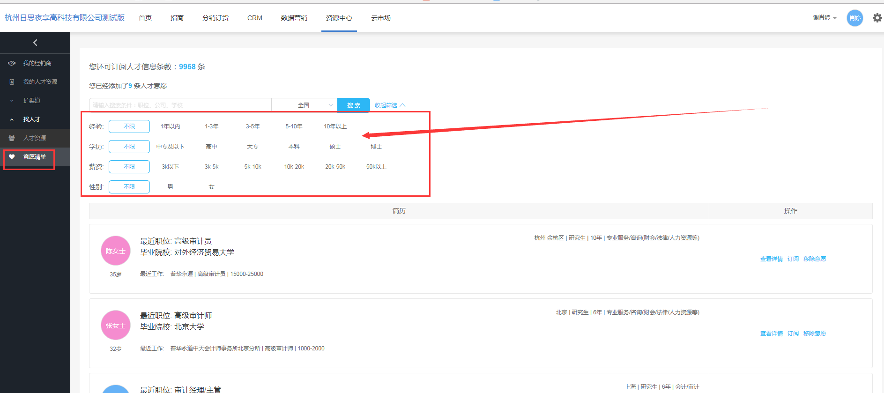
Task: Switch to the 数据营销 tab
Action: coord(294,18)
